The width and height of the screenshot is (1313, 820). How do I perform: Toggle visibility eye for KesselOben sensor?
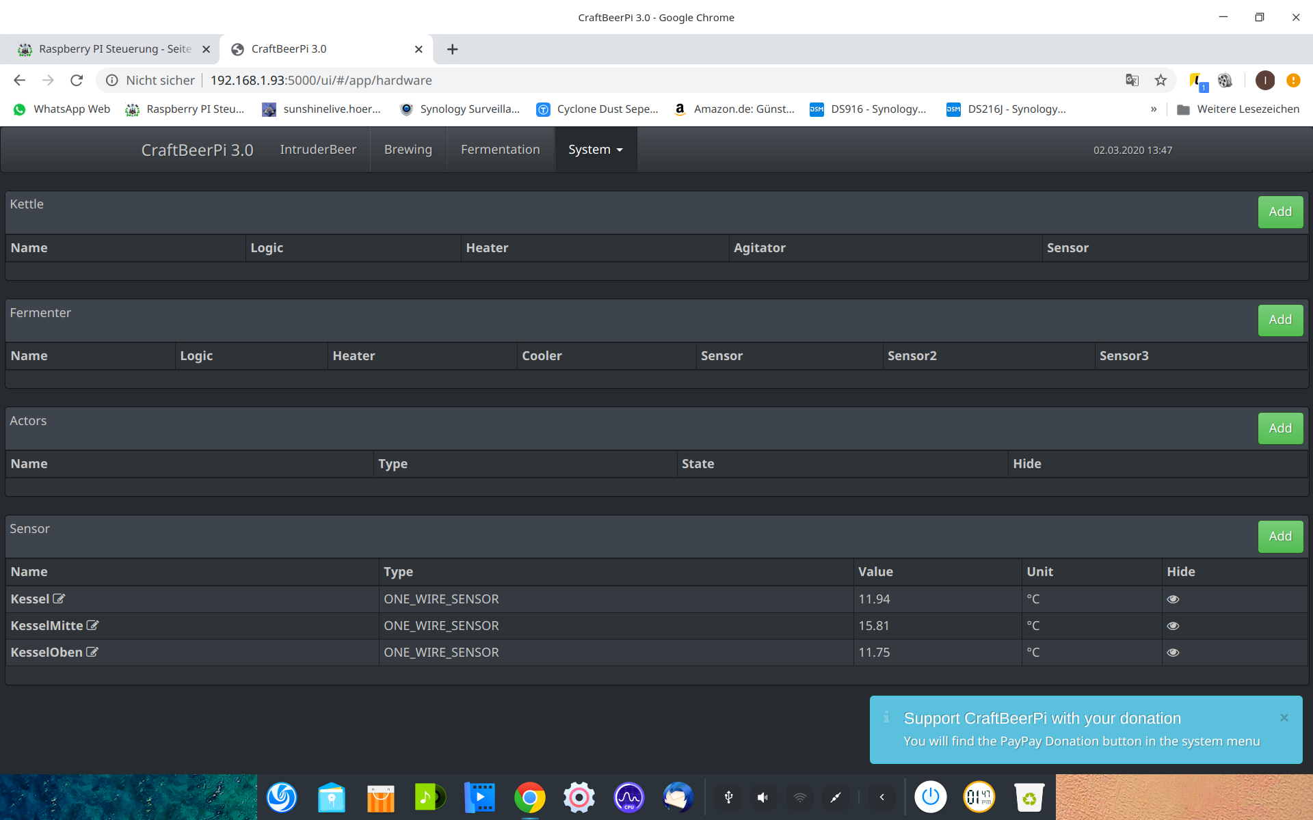1173,653
